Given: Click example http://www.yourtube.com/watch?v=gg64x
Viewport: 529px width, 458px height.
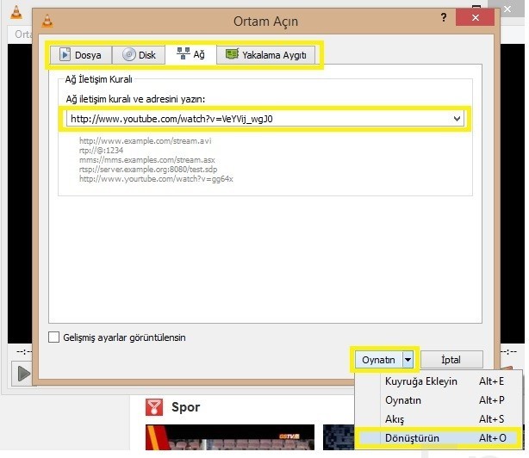Looking at the screenshot, I should (x=156, y=178).
